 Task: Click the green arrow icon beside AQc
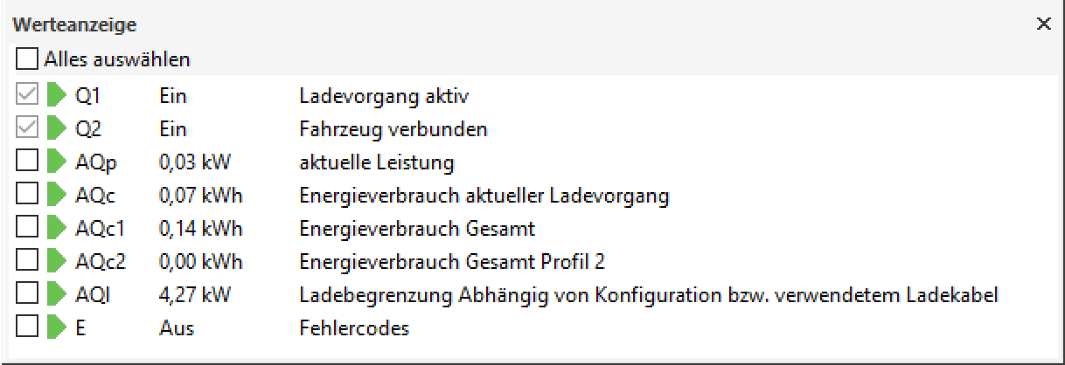(56, 196)
